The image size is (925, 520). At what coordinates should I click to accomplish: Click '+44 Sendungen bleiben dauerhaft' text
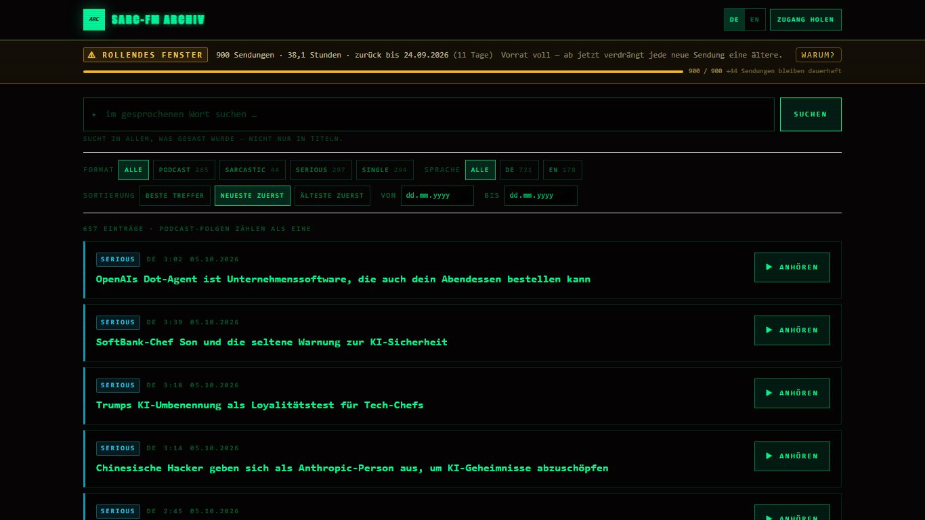click(783, 71)
